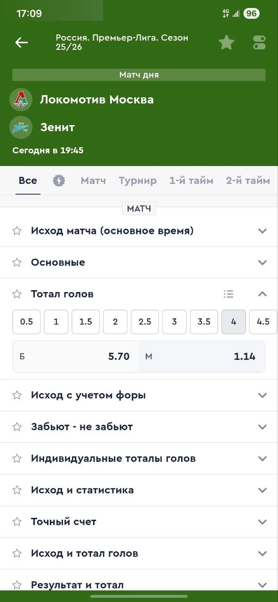Viewport: 278px width, 602px height.
Task: Open the Турнир tab
Action: click(138, 180)
